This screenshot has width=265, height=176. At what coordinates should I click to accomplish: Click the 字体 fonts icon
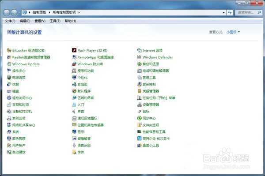coord(74,152)
